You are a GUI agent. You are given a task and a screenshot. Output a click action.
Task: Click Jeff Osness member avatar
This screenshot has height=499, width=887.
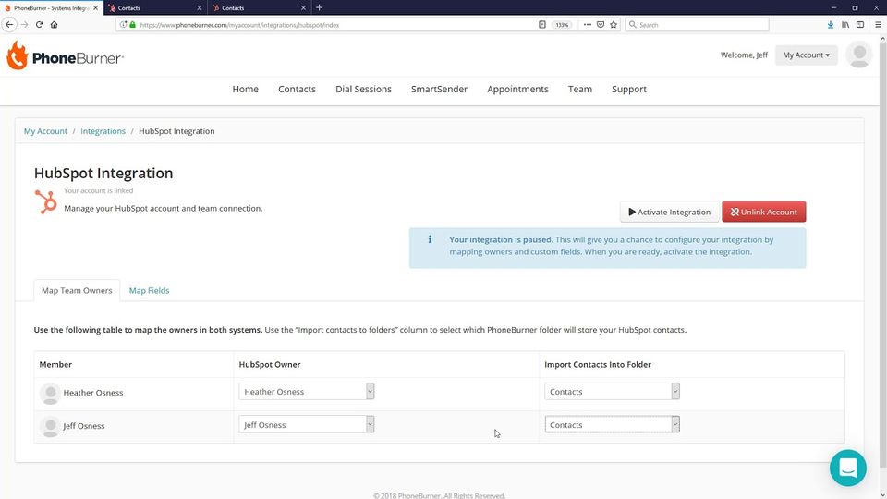click(50, 427)
